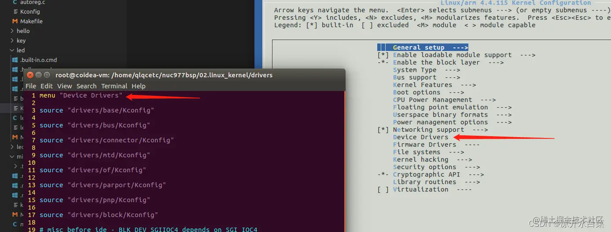Click the terminal window title bar text

click(x=164, y=75)
